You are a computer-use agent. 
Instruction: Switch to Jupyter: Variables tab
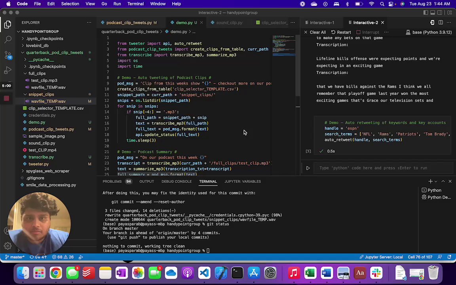pyautogui.click(x=243, y=181)
